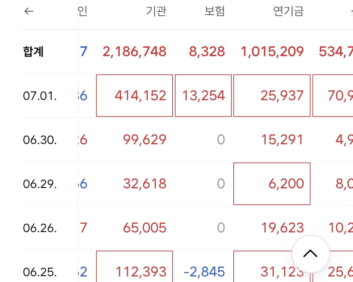The width and height of the screenshot is (353, 282).
Task: Select the 기관 column header
Action: 156,11
